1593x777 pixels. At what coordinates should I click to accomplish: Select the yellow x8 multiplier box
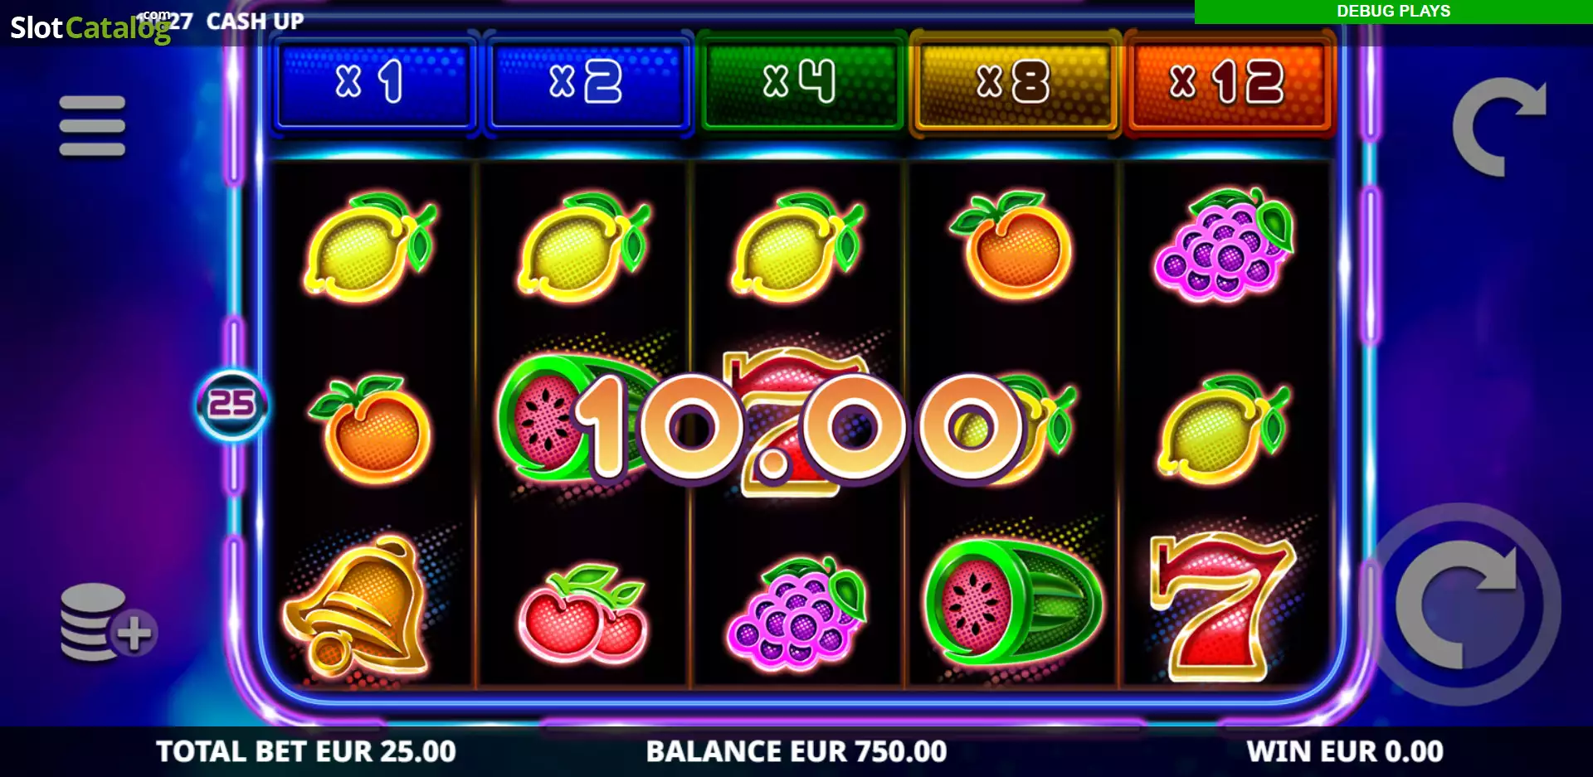coord(1014,82)
